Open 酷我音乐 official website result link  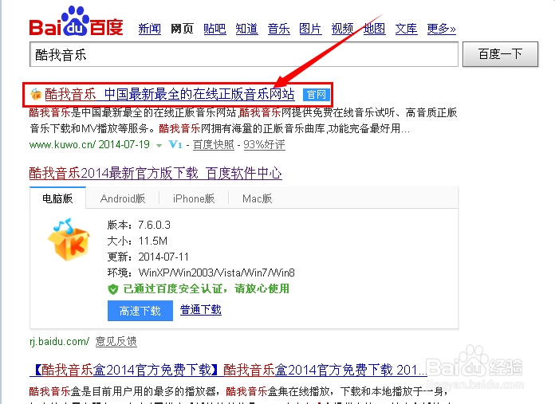tap(170, 95)
